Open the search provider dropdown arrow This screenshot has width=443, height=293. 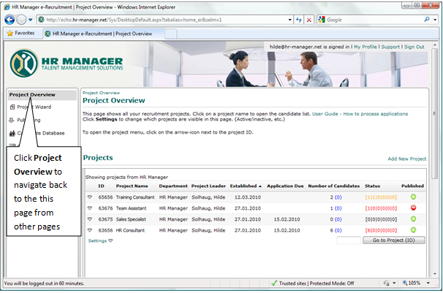click(x=435, y=20)
